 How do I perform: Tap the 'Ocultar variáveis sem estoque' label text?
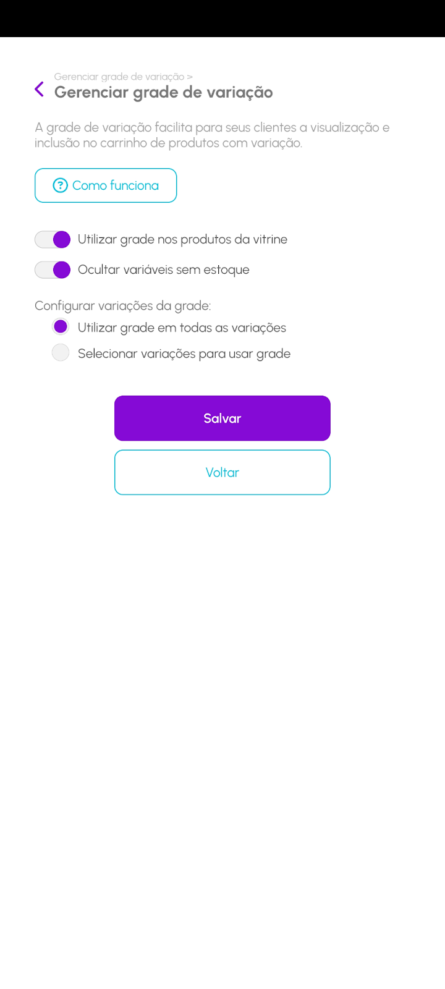[164, 270]
